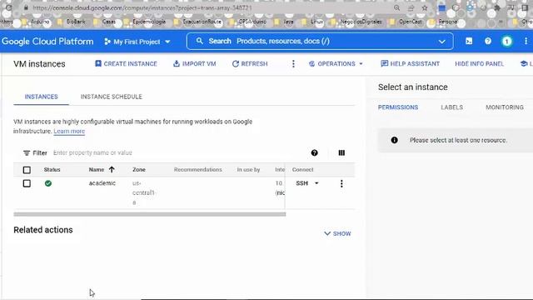
Task: Open more actions three-dot menu in VM toolbar
Action: [293, 64]
